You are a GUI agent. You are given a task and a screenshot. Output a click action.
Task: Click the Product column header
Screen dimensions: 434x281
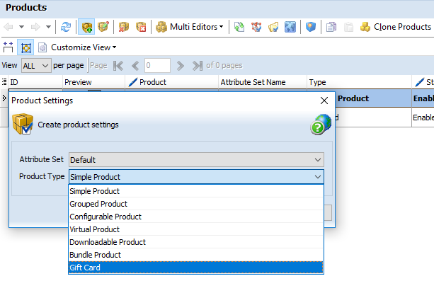pyautogui.click(x=172, y=82)
